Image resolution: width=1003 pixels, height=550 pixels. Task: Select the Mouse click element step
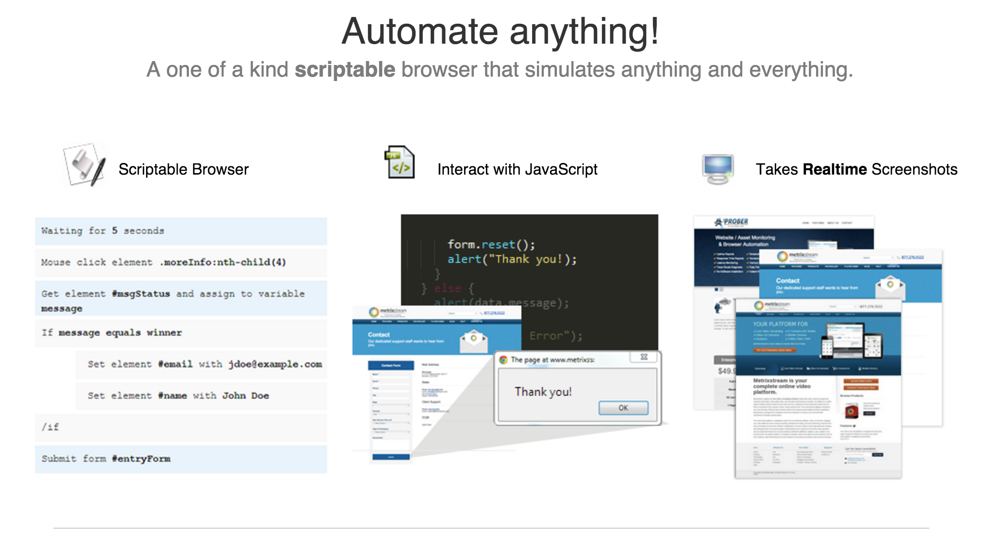tap(181, 262)
